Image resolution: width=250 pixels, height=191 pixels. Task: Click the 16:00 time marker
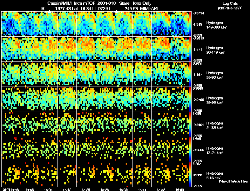[179, 190]
